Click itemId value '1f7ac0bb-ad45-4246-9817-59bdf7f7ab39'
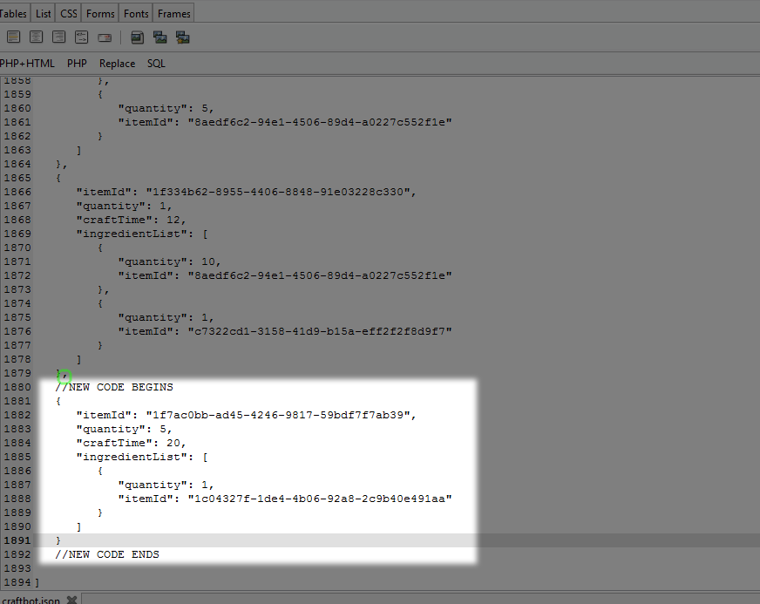Screen dimensions: 760x604 278,415
